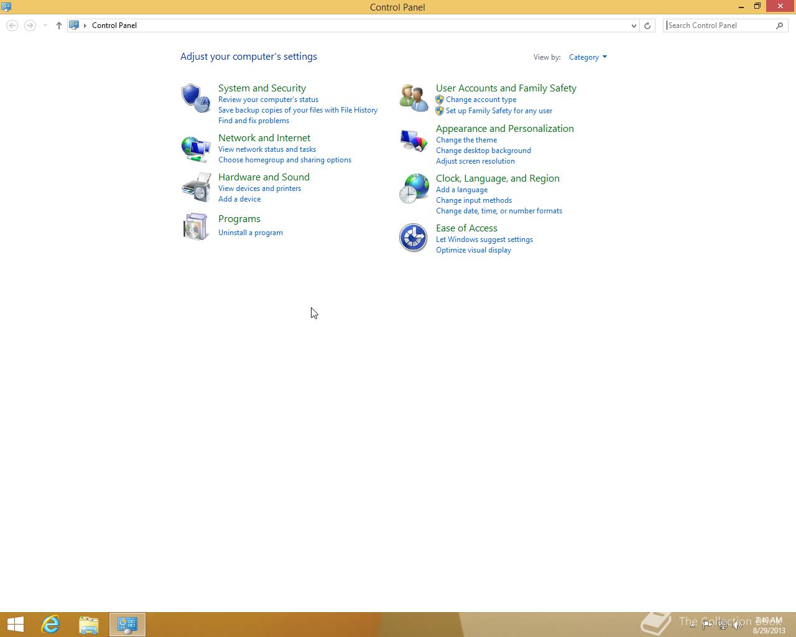Viewport: 796px width, 637px height.
Task: Click the Programs disc box icon
Action: click(x=196, y=226)
